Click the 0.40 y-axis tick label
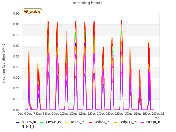The image size is (176, 132). [x=16, y=67]
